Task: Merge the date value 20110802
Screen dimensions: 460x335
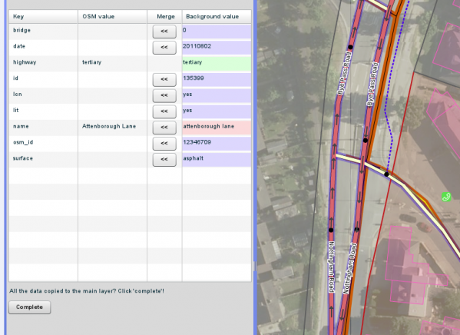Action: (x=164, y=48)
